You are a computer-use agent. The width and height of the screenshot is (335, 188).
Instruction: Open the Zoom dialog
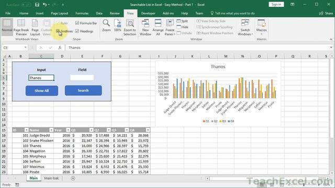(x=106, y=26)
